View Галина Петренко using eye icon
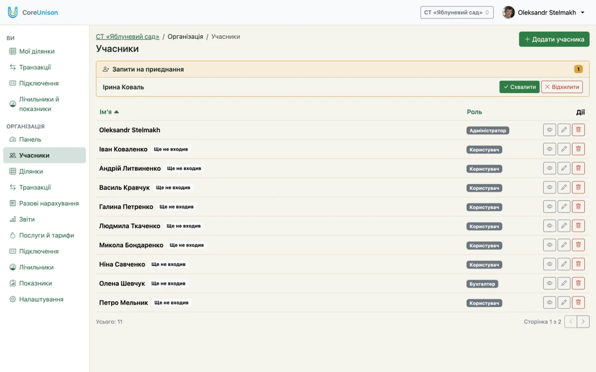 (x=549, y=206)
